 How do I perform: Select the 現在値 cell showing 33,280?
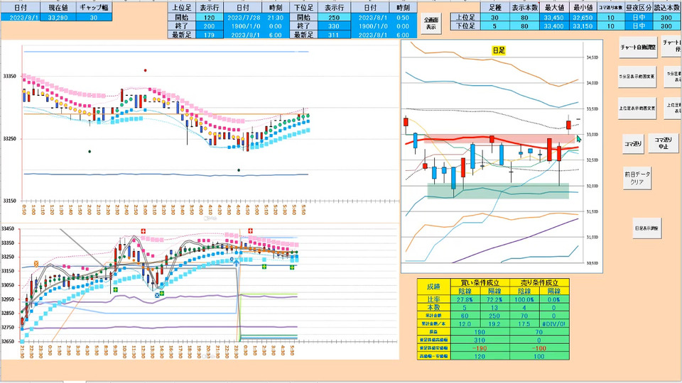tap(58, 17)
